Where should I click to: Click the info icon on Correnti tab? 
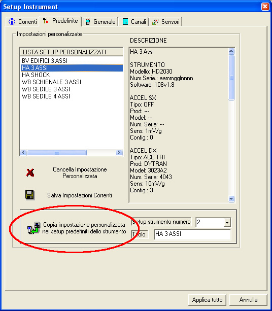(x=12, y=21)
